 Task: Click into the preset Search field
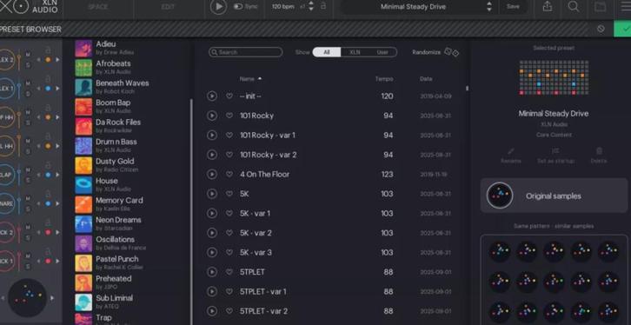coord(245,52)
